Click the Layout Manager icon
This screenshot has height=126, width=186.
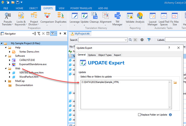(153, 19)
